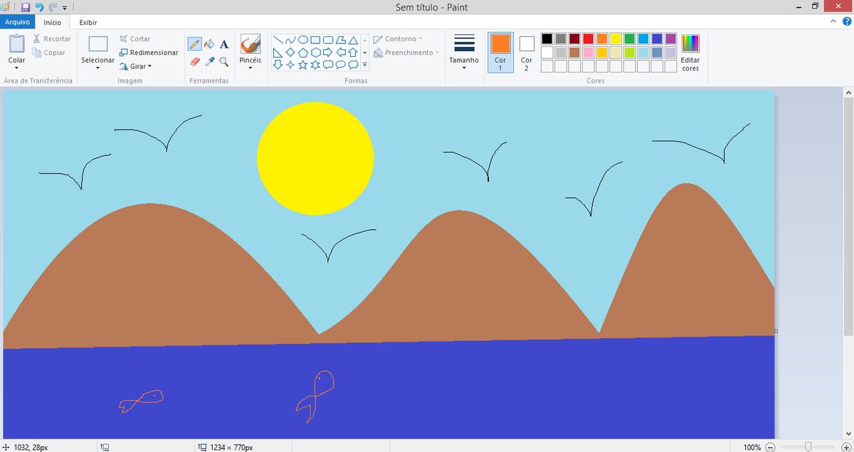This screenshot has width=854, height=452.
Task: Open the Customize Quick Access Toolbar arrow
Action: tap(65, 7)
